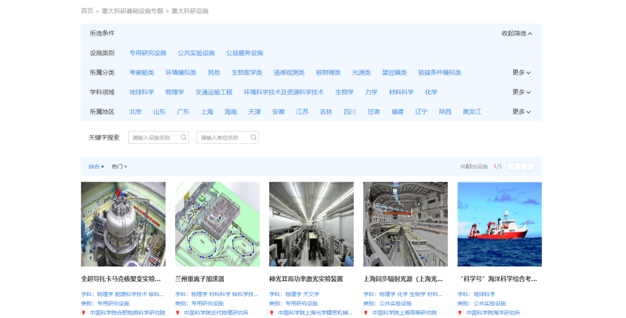Viewport: 626px width, 318px height.
Task: Go to next page arrow in pagination
Action: pos(527,166)
